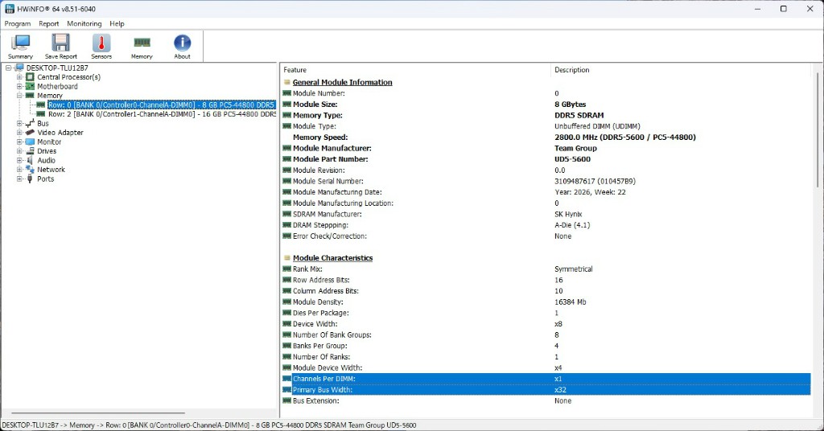The width and height of the screenshot is (824, 431).
Task: Select the Module Manufacturer row
Action: click(546, 148)
